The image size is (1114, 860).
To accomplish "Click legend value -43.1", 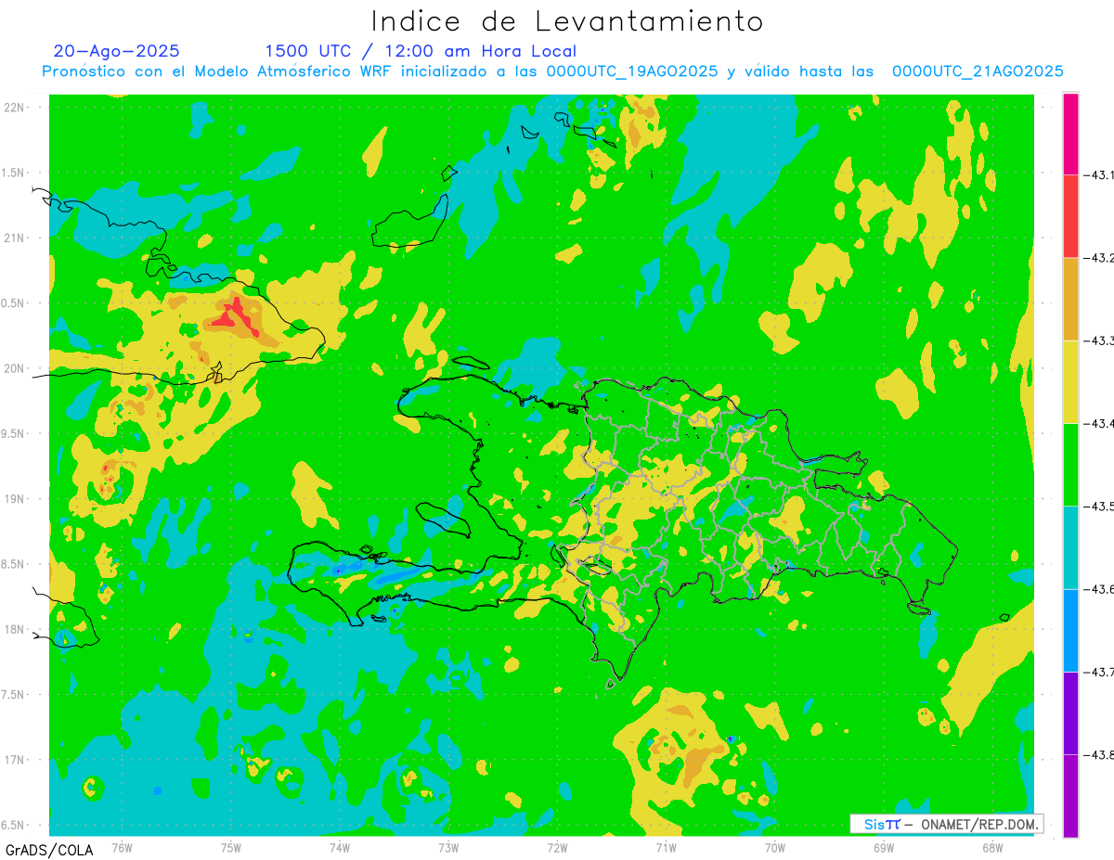I will coord(1097,175).
